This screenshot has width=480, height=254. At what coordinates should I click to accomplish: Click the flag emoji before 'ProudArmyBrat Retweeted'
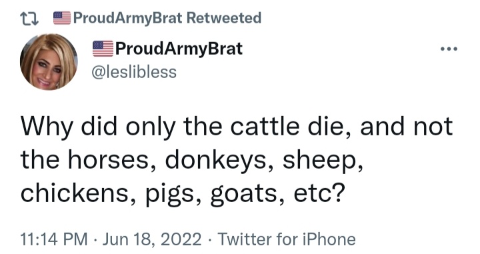tap(62, 18)
